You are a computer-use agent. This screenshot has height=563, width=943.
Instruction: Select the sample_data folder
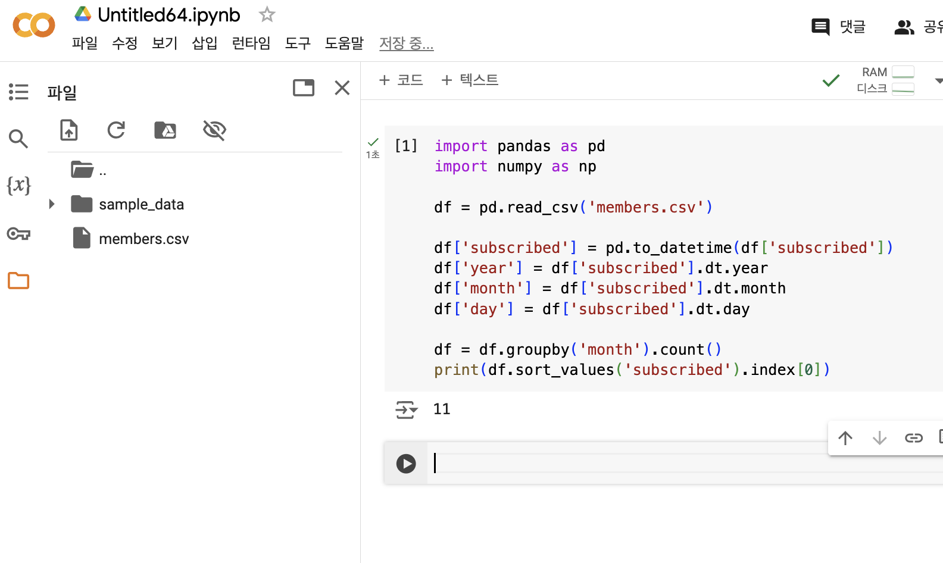pos(141,204)
